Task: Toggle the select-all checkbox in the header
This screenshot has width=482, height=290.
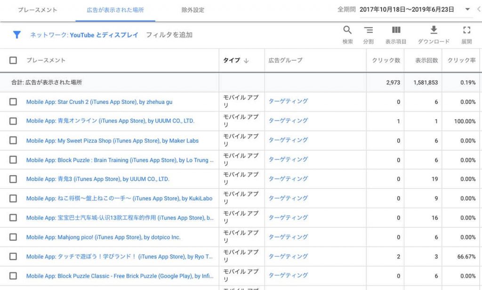Action: (x=13, y=60)
